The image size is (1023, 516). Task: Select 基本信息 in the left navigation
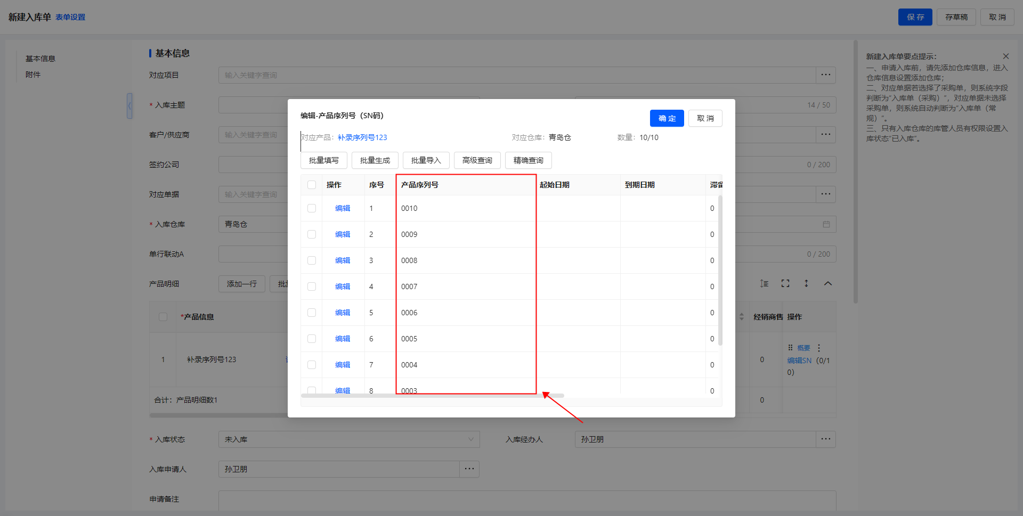[x=40, y=59]
